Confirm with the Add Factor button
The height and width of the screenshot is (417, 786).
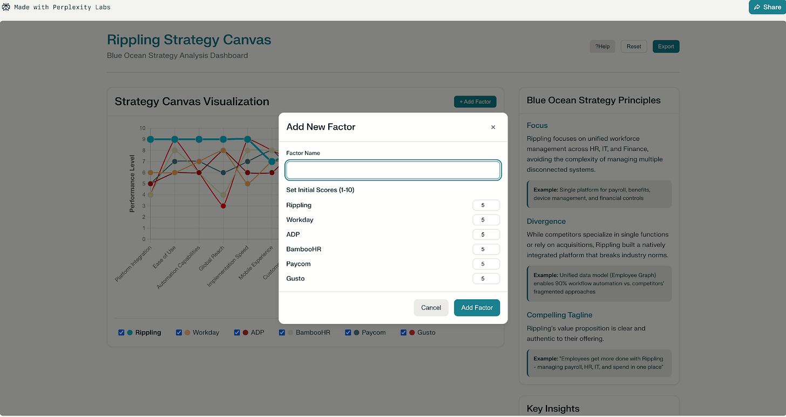coord(477,307)
